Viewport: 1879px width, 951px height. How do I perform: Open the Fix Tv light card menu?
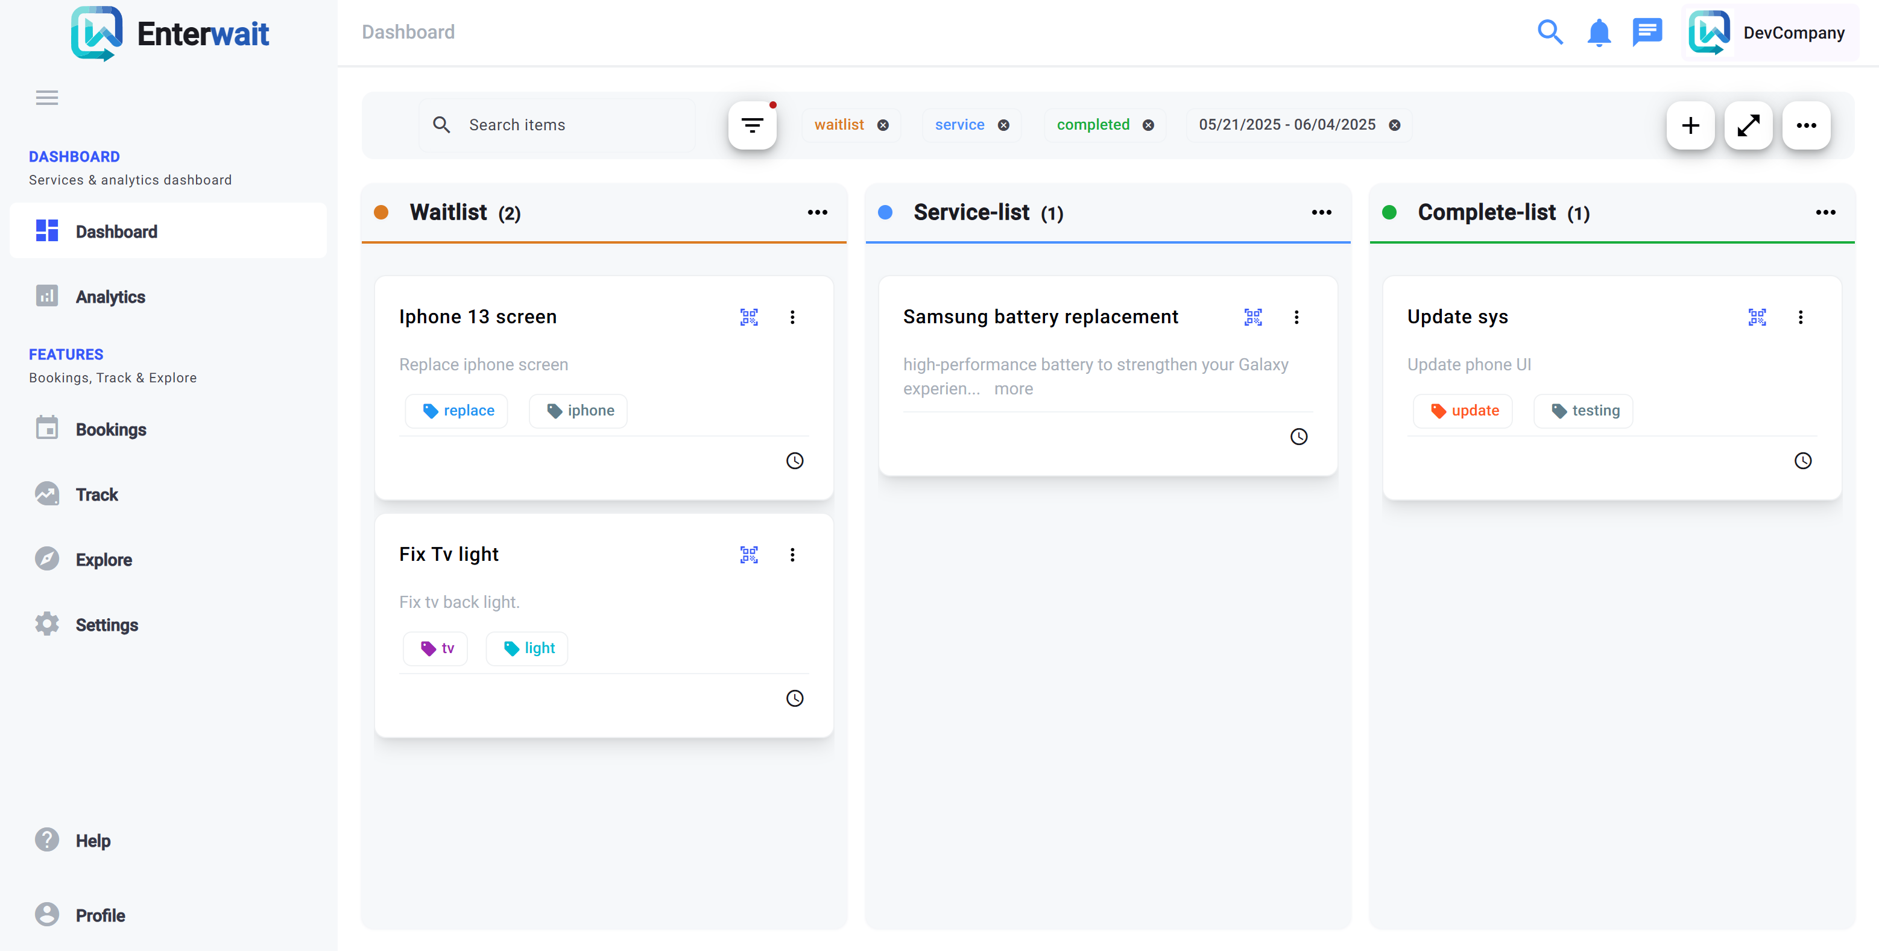[792, 555]
